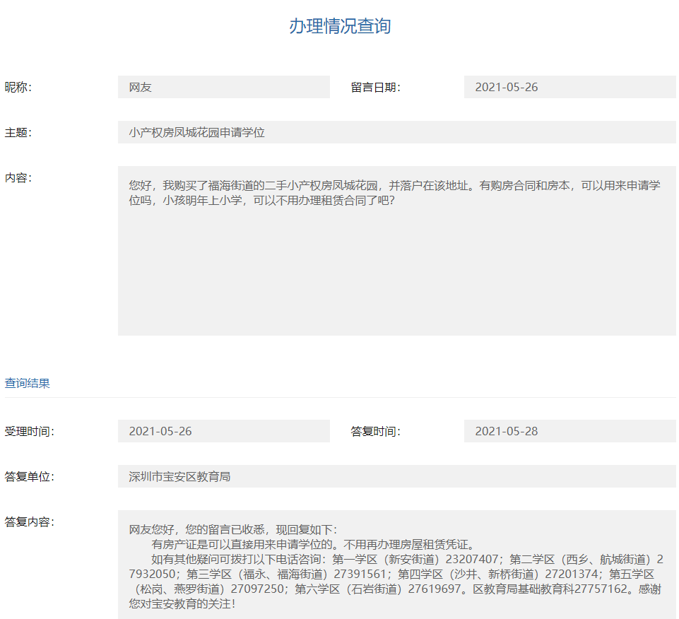Select the 受理时间 field showing 2021-05-26
The image size is (679, 619).
(x=224, y=431)
